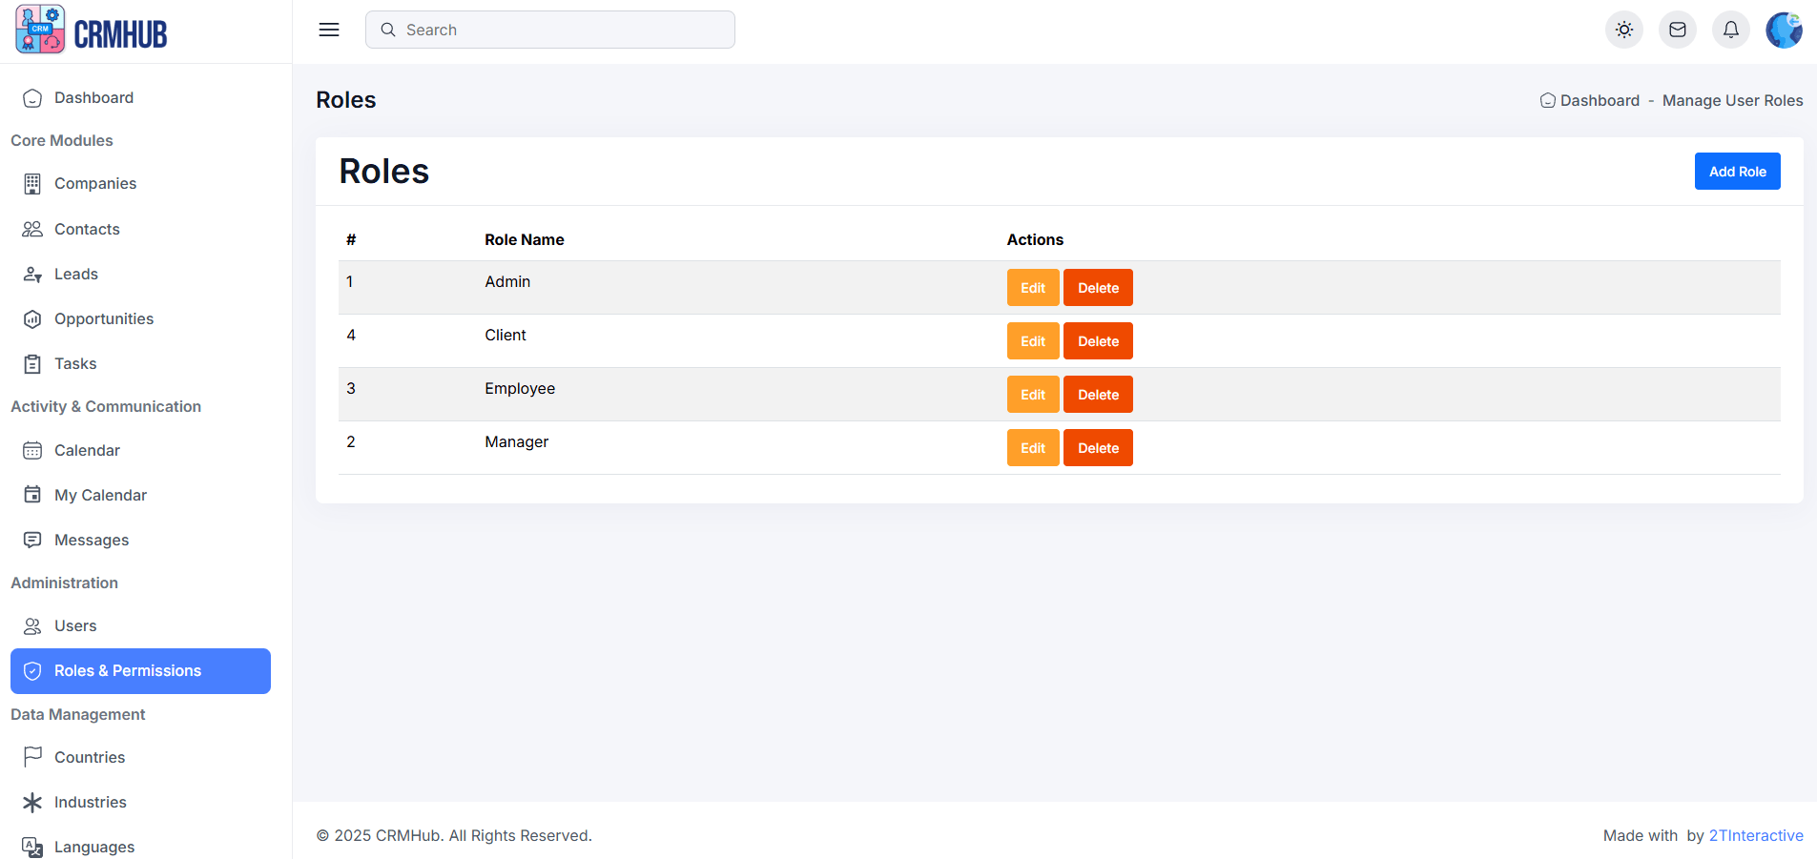Collapse the sidebar with hamburger icon

[329, 30]
